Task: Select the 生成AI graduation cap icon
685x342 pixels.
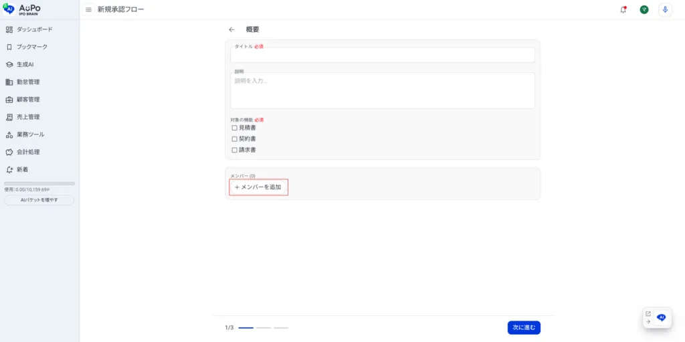Action: [x=9, y=64]
